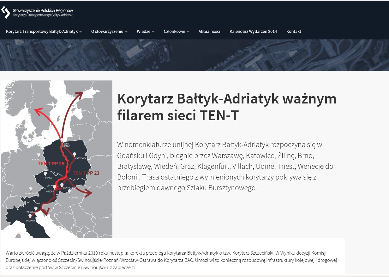Click the Gdynia Gdańsk map pin

point(62,140)
